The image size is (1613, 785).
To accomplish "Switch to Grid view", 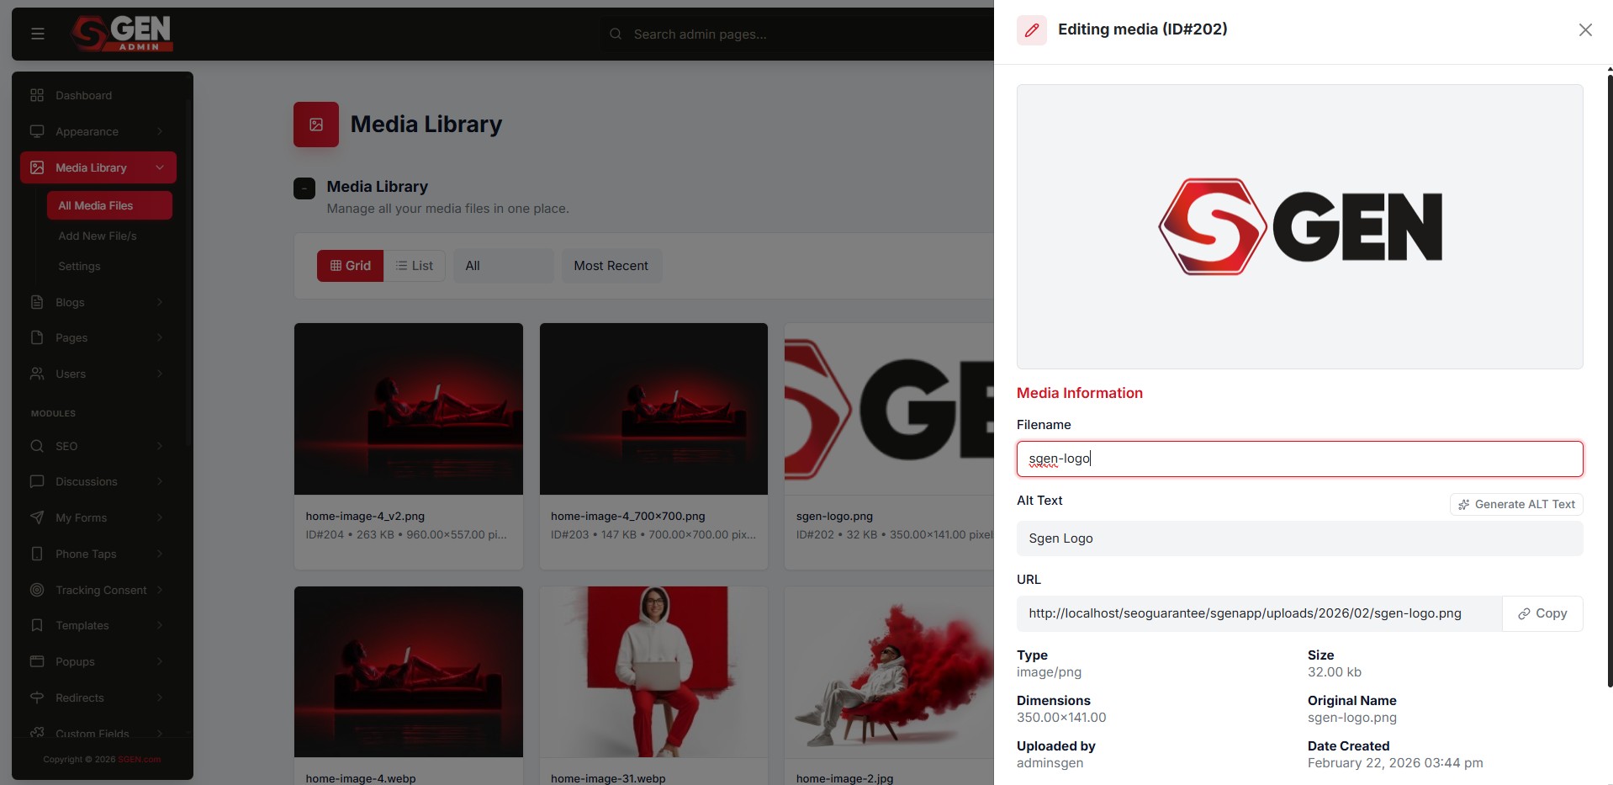I will [350, 266].
